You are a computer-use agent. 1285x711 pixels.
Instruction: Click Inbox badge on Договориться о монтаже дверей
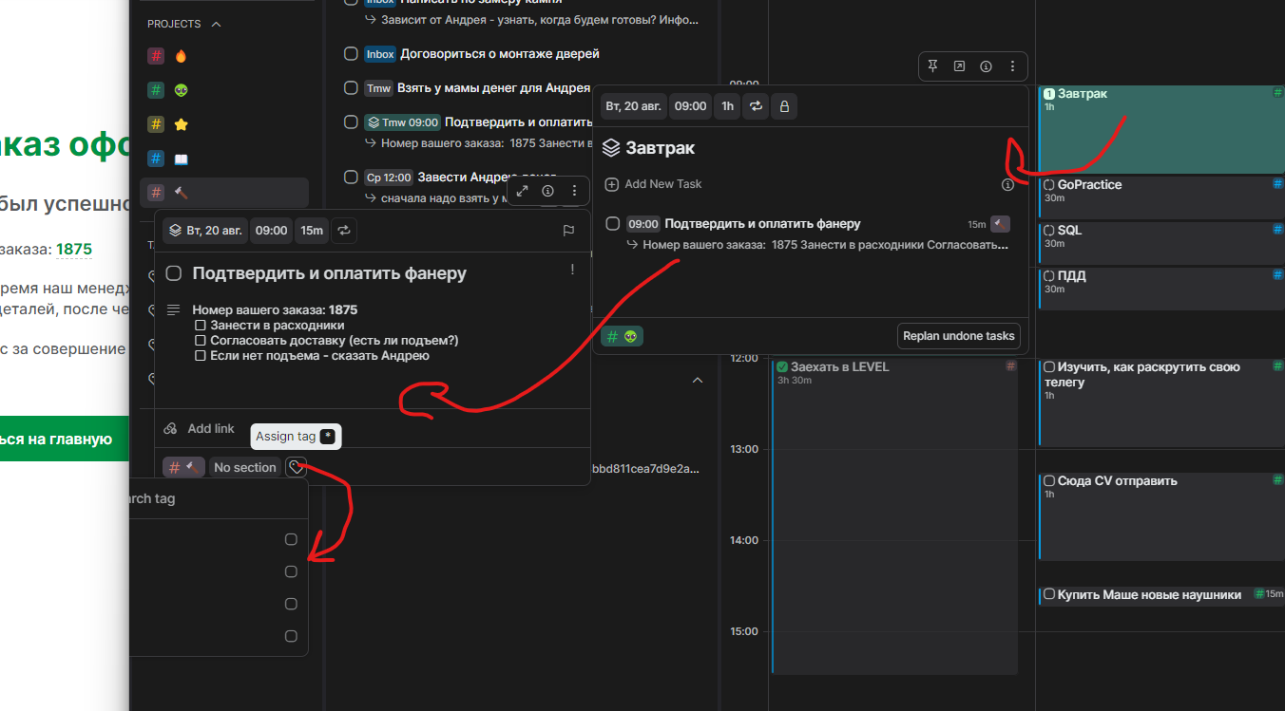point(379,54)
